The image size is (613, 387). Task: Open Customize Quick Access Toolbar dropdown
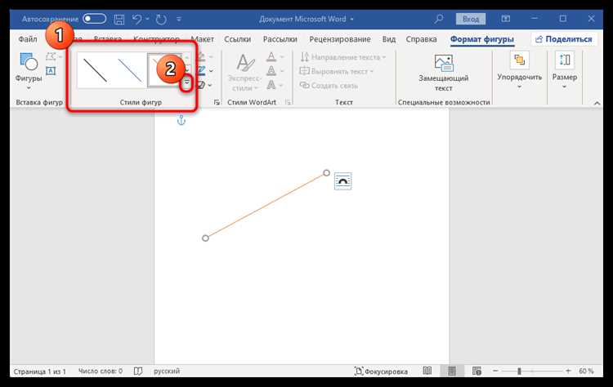click(x=179, y=19)
